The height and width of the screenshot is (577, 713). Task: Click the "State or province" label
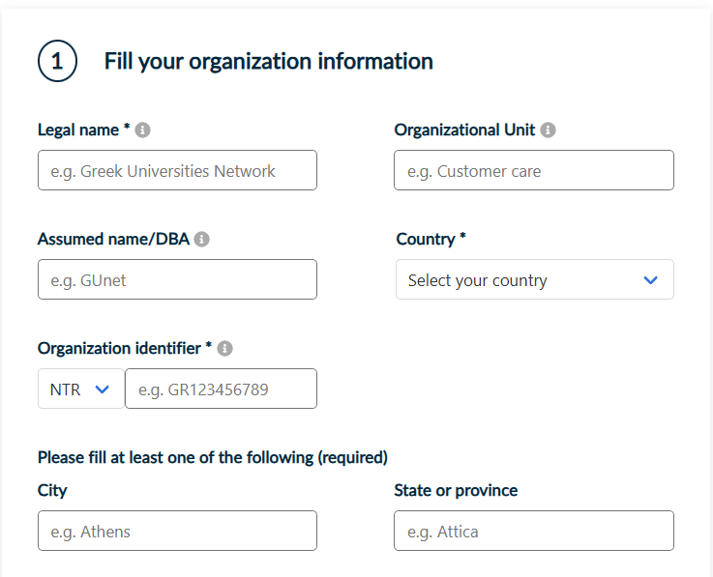click(456, 490)
